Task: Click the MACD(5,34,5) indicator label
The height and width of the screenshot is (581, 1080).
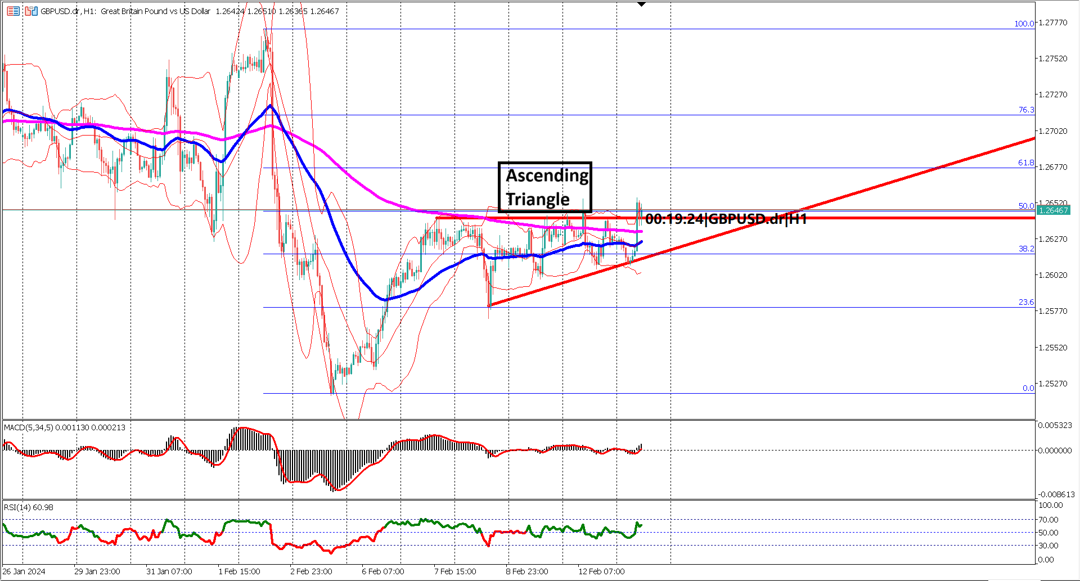Action: [35, 427]
